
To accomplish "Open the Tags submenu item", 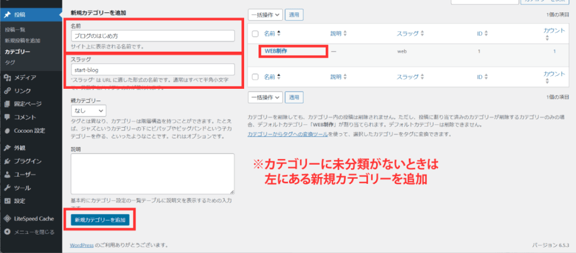I will (x=10, y=62).
